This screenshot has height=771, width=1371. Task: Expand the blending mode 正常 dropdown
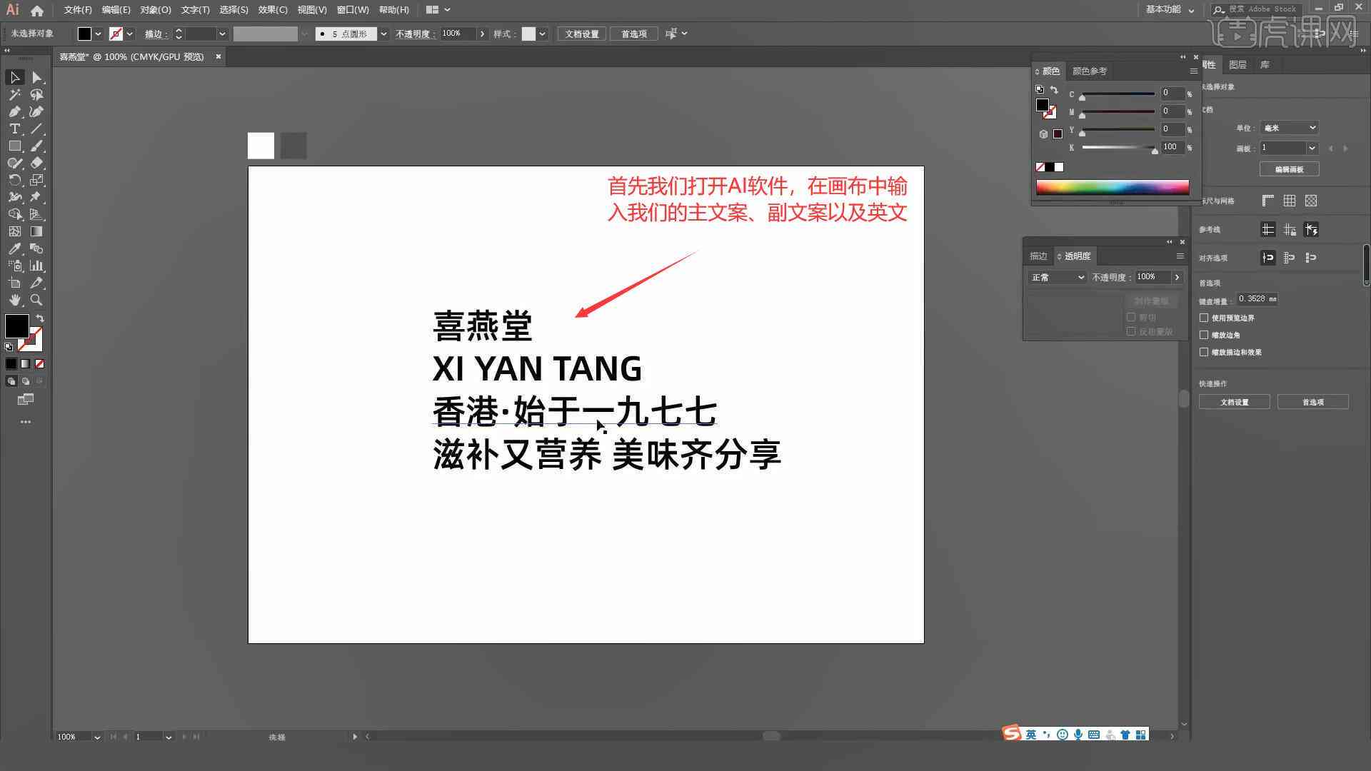(1081, 276)
